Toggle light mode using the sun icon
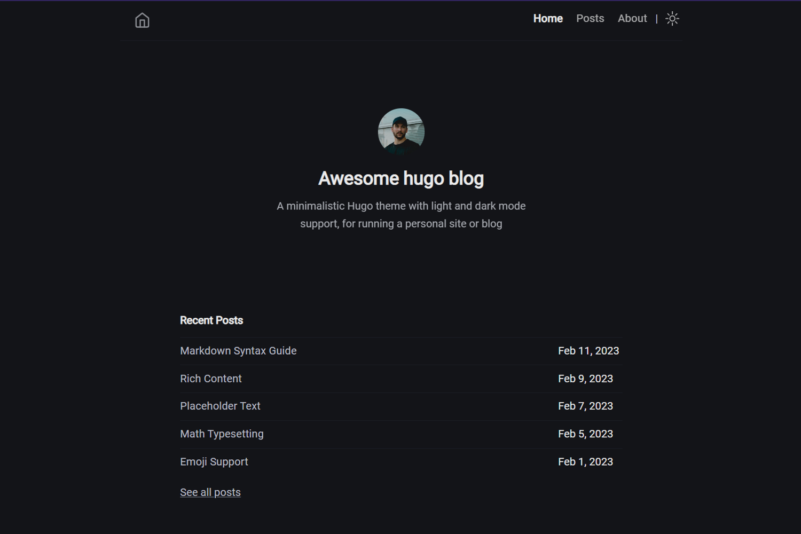Screen dimensions: 801x534 [672, 18]
